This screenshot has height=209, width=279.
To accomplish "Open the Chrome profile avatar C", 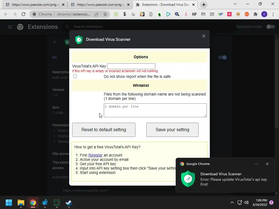I will tap(264, 14).
